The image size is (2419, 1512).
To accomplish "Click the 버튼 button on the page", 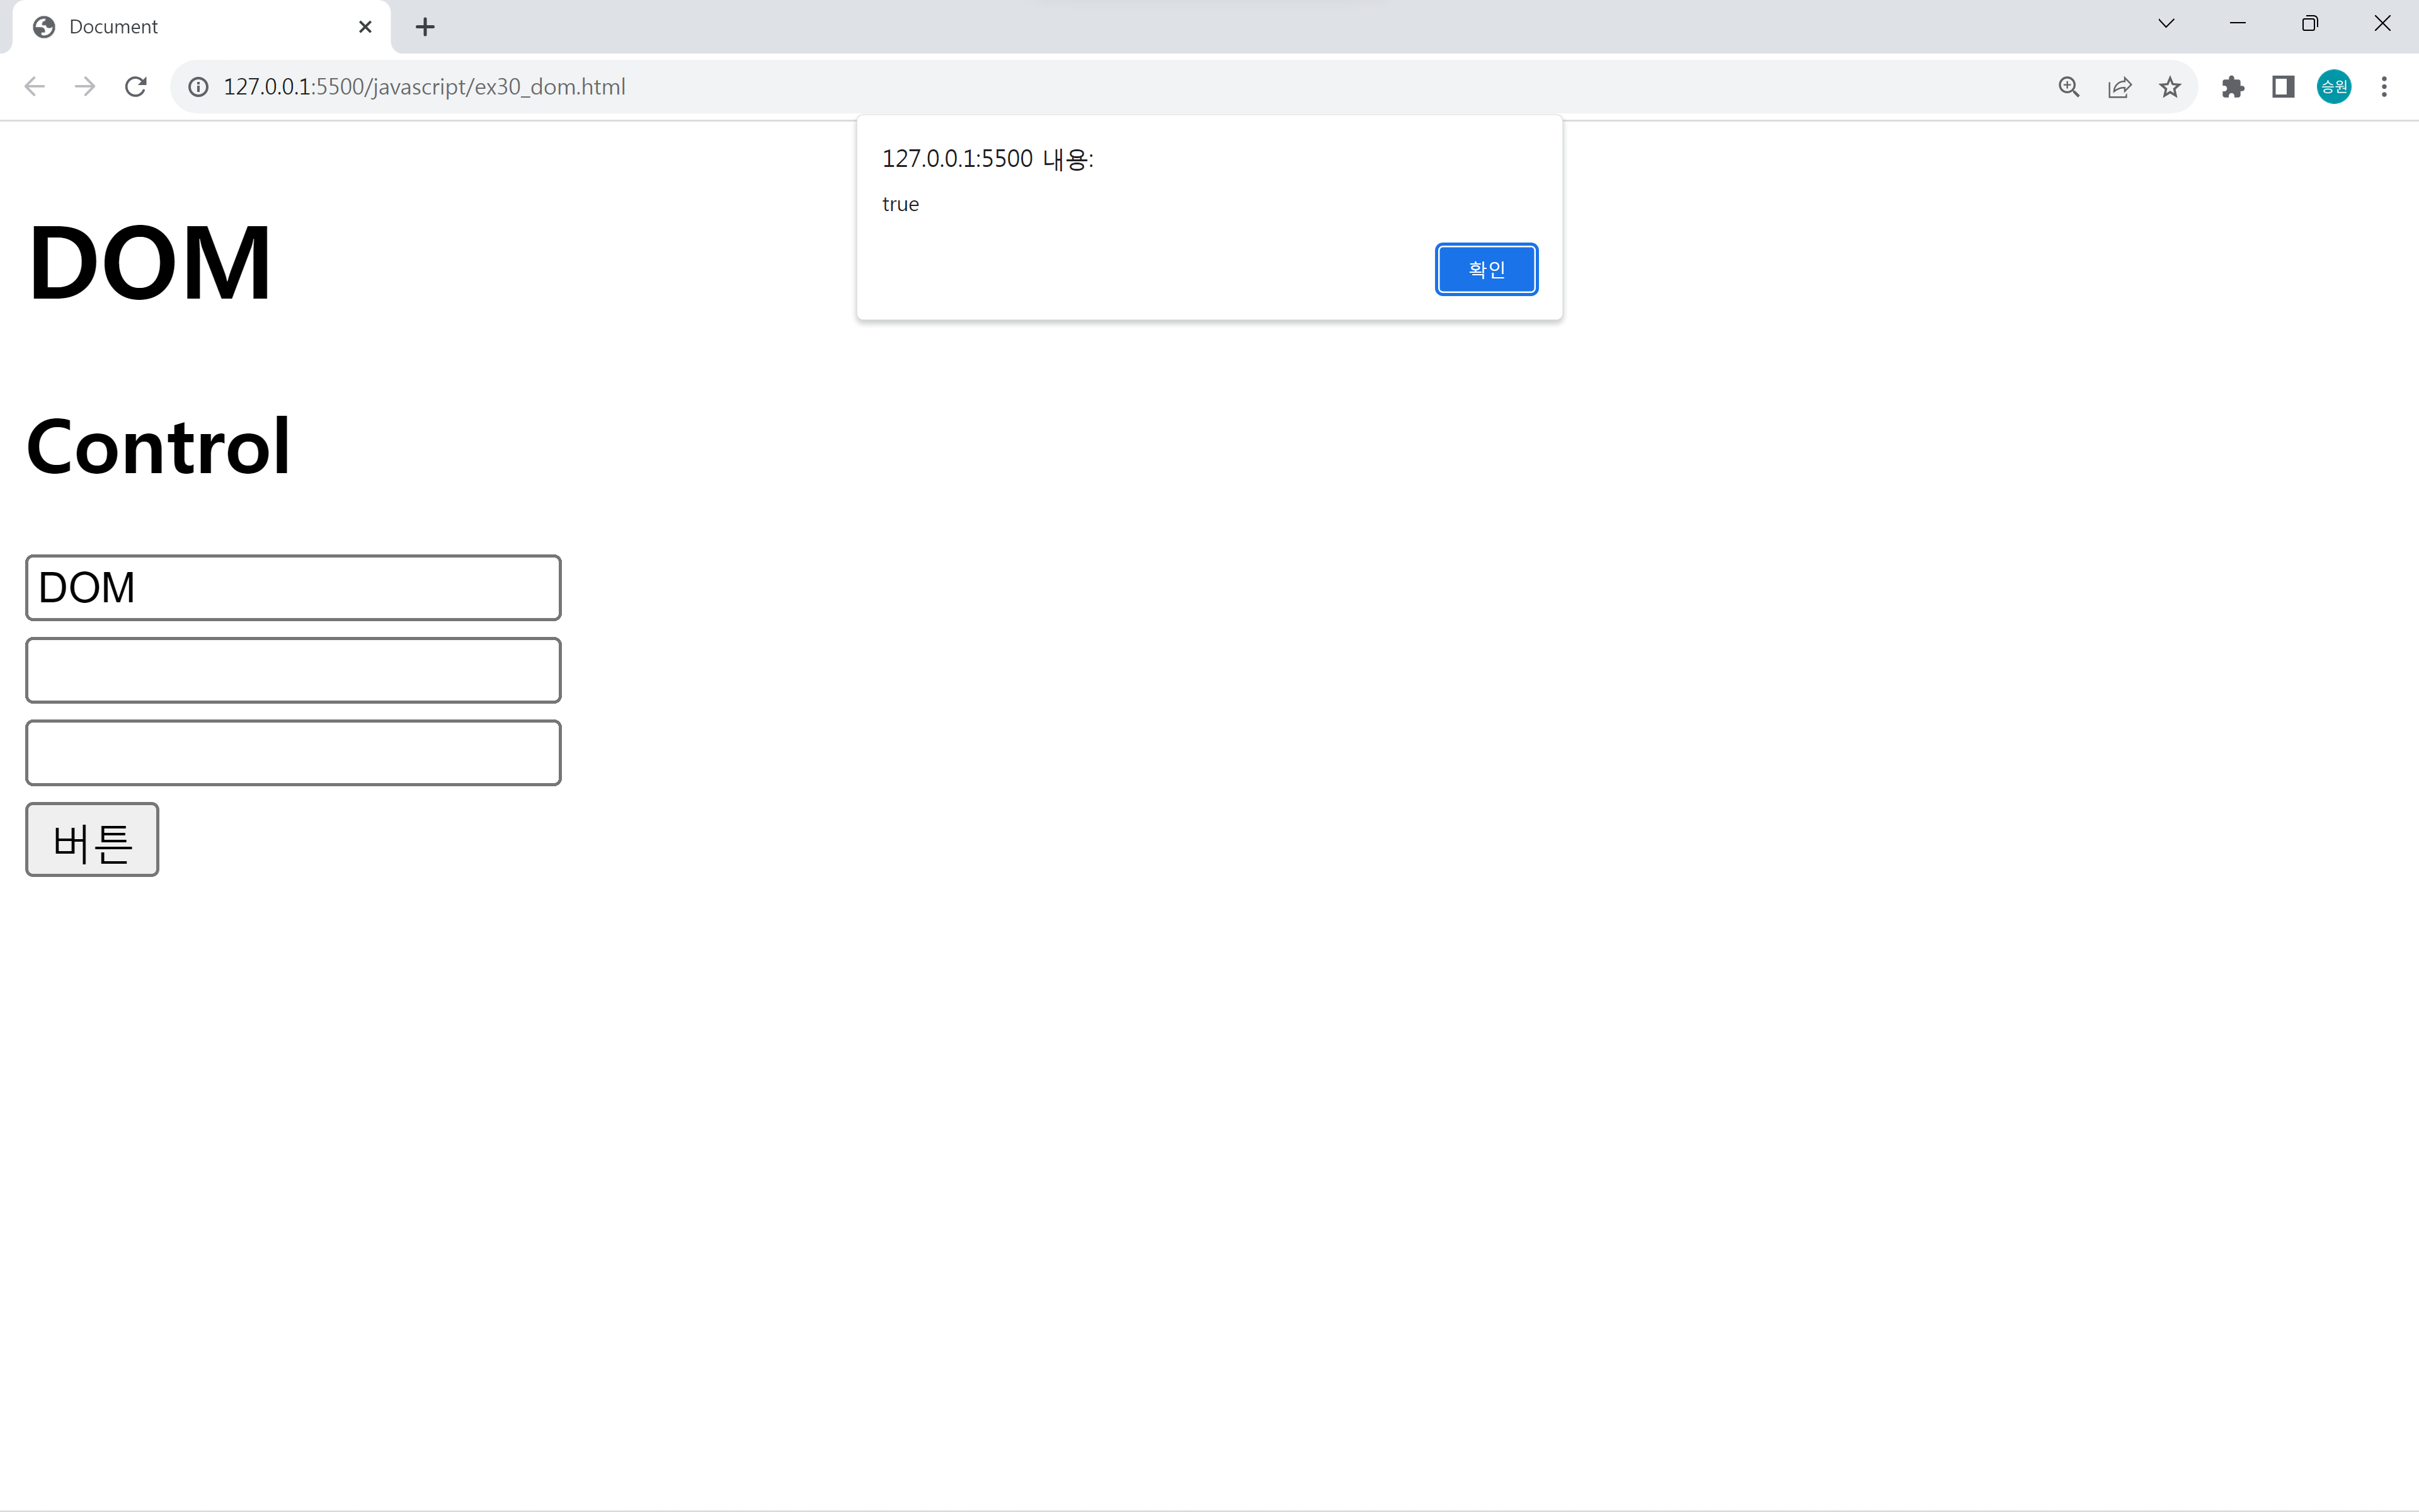I will [92, 840].
